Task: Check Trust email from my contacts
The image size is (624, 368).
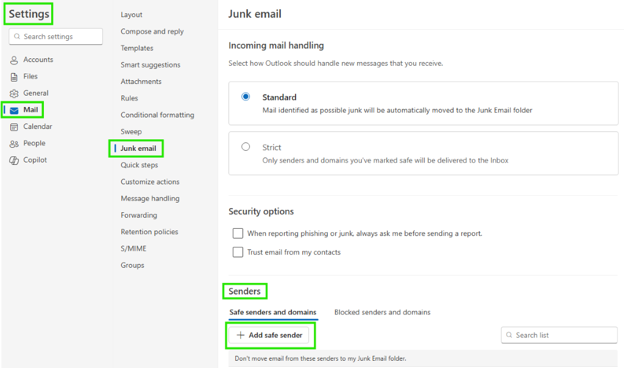Action: [238, 252]
